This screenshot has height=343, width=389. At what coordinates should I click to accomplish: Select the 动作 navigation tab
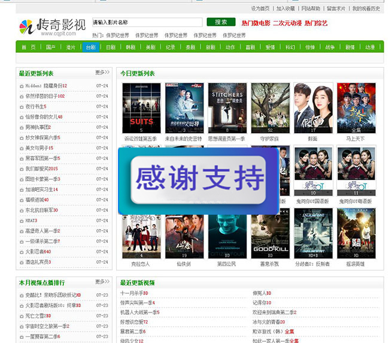230,47
